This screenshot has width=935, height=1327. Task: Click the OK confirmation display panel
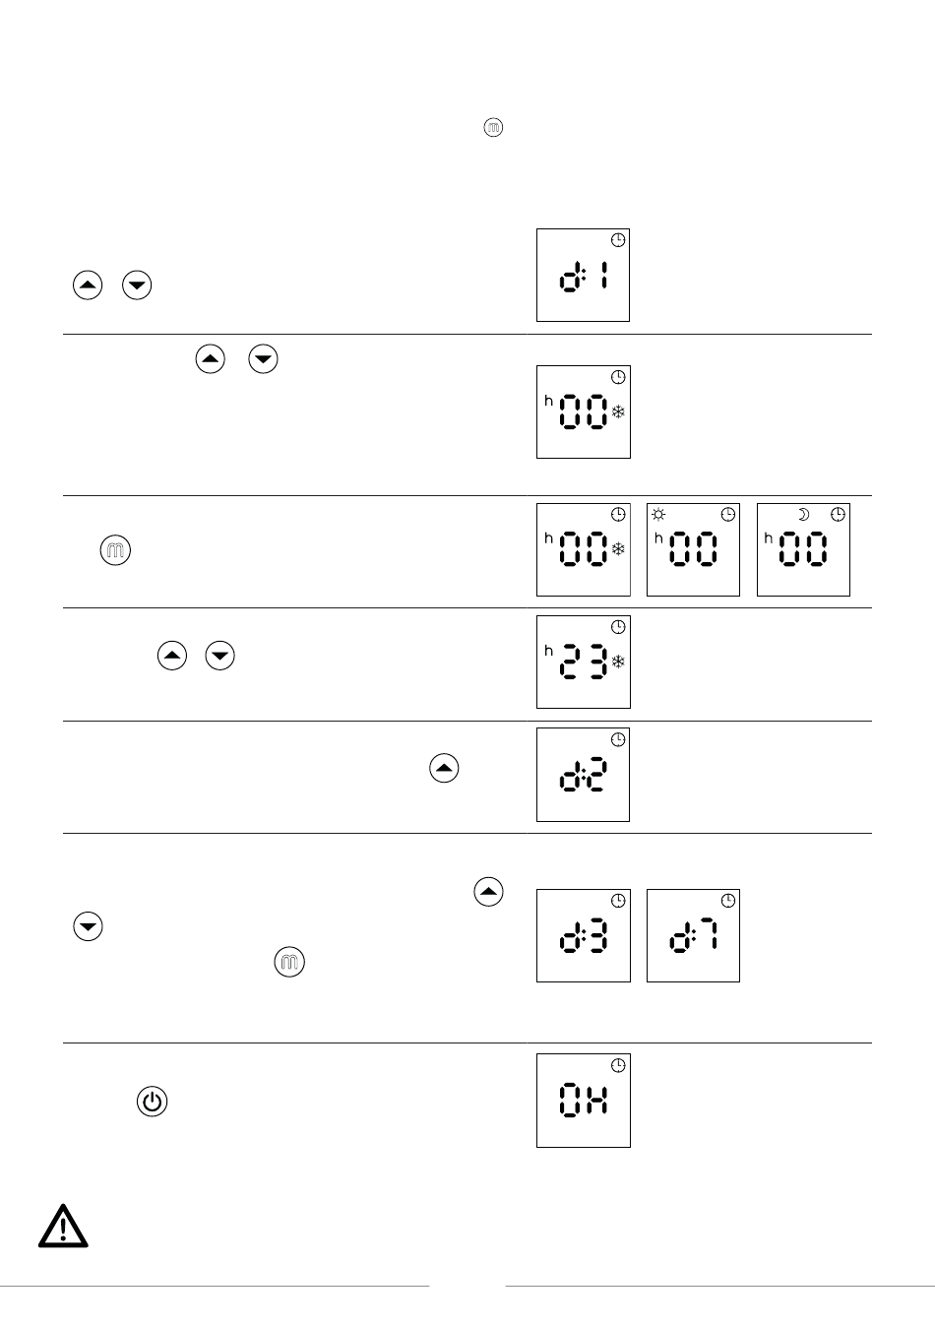(x=583, y=1101)
